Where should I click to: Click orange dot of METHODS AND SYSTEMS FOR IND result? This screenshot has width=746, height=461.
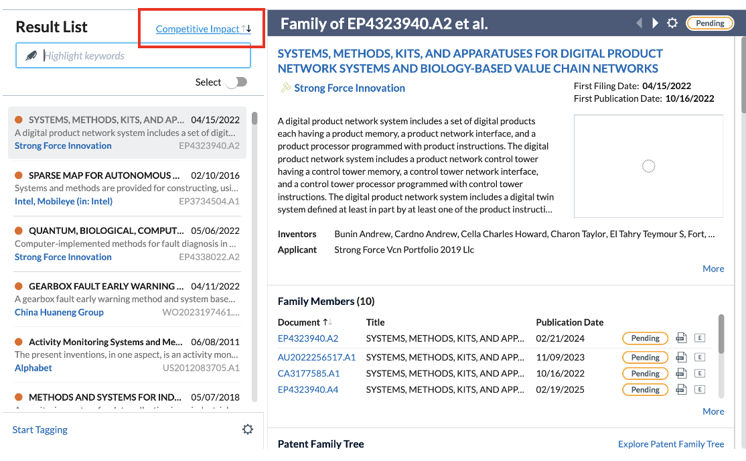coord(19,397)
